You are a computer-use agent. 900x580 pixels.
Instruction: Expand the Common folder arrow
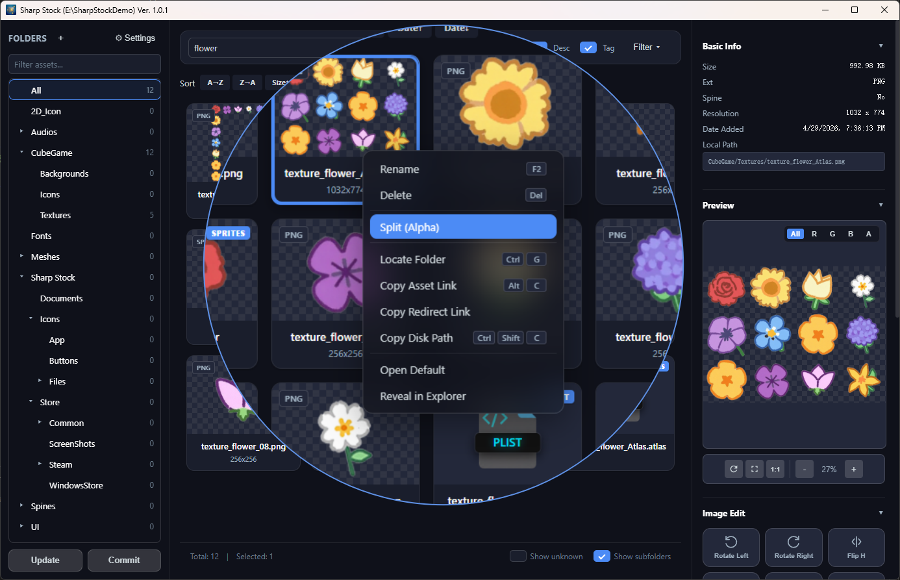tap(40, 423)
